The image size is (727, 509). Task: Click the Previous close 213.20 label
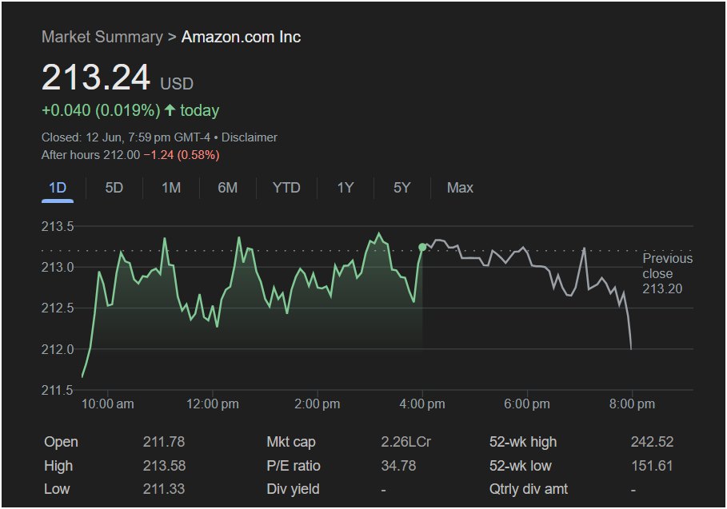667,273
